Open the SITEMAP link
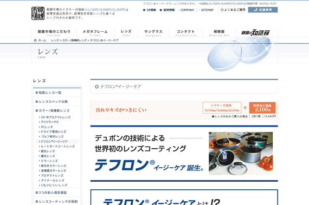Screen dimensions: 309x205 coord(207,10)
